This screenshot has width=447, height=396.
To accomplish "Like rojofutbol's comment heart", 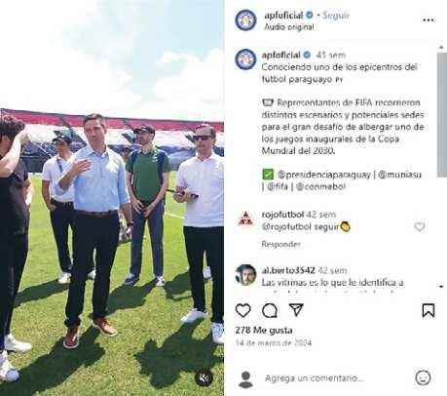I will (420, 226).
